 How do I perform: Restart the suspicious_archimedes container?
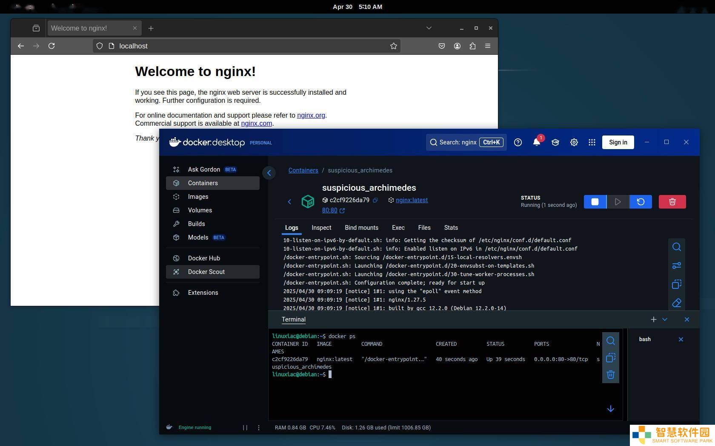(641, 202)
